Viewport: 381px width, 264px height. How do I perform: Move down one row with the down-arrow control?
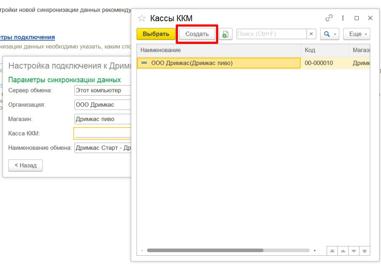click(353, 251)
